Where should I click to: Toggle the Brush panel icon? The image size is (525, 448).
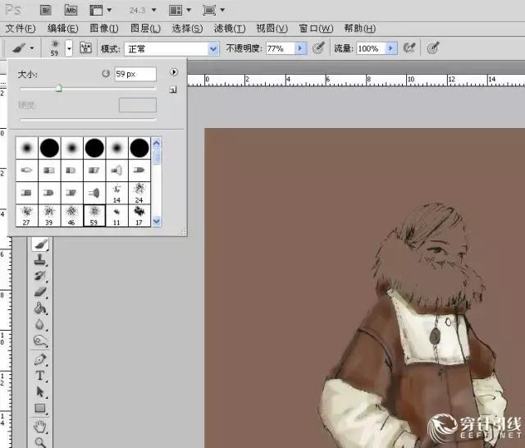[x=85, y=48]
